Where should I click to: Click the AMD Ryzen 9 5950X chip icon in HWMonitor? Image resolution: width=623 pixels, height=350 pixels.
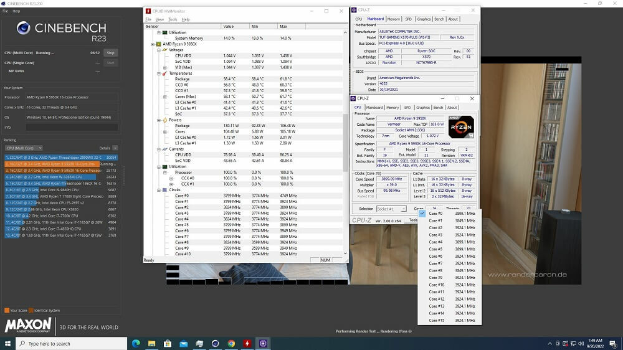pyautogui.click(x=159, y=44)
